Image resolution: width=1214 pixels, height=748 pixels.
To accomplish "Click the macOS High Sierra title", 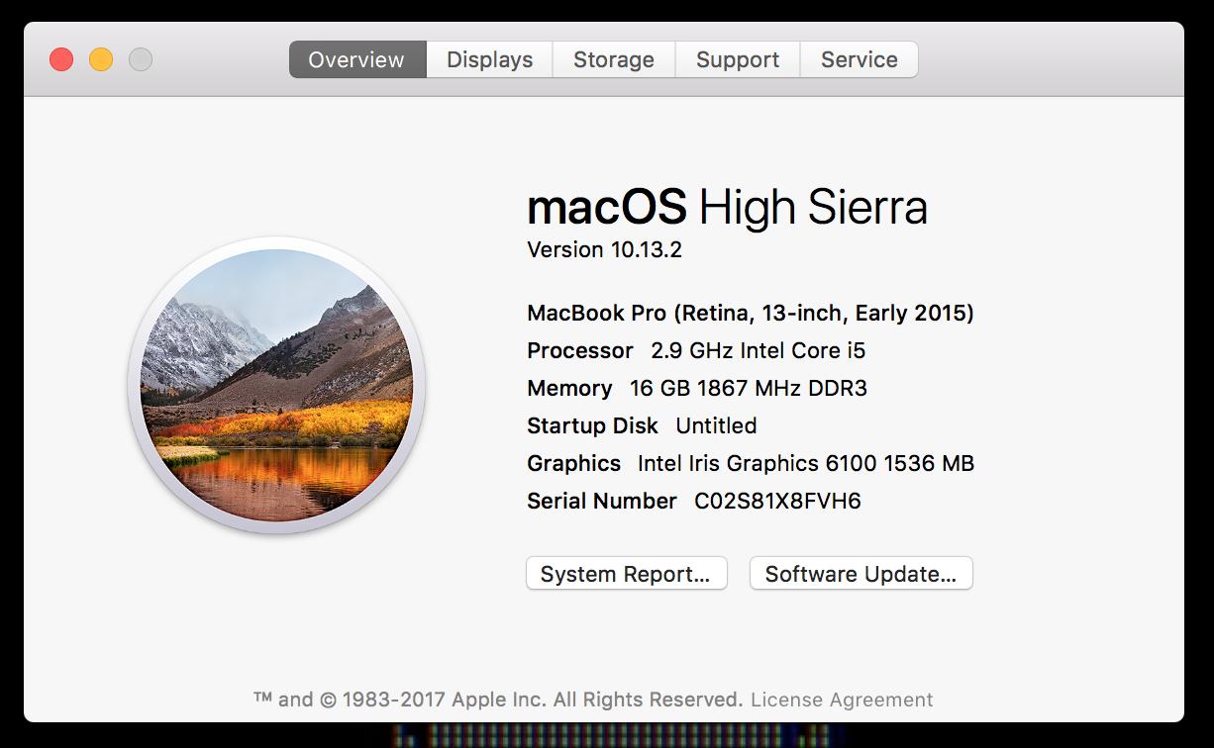I will coord(727,207).
